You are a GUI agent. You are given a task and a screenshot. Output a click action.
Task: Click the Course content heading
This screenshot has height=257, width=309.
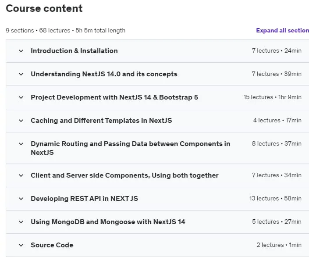pos(44,8)
